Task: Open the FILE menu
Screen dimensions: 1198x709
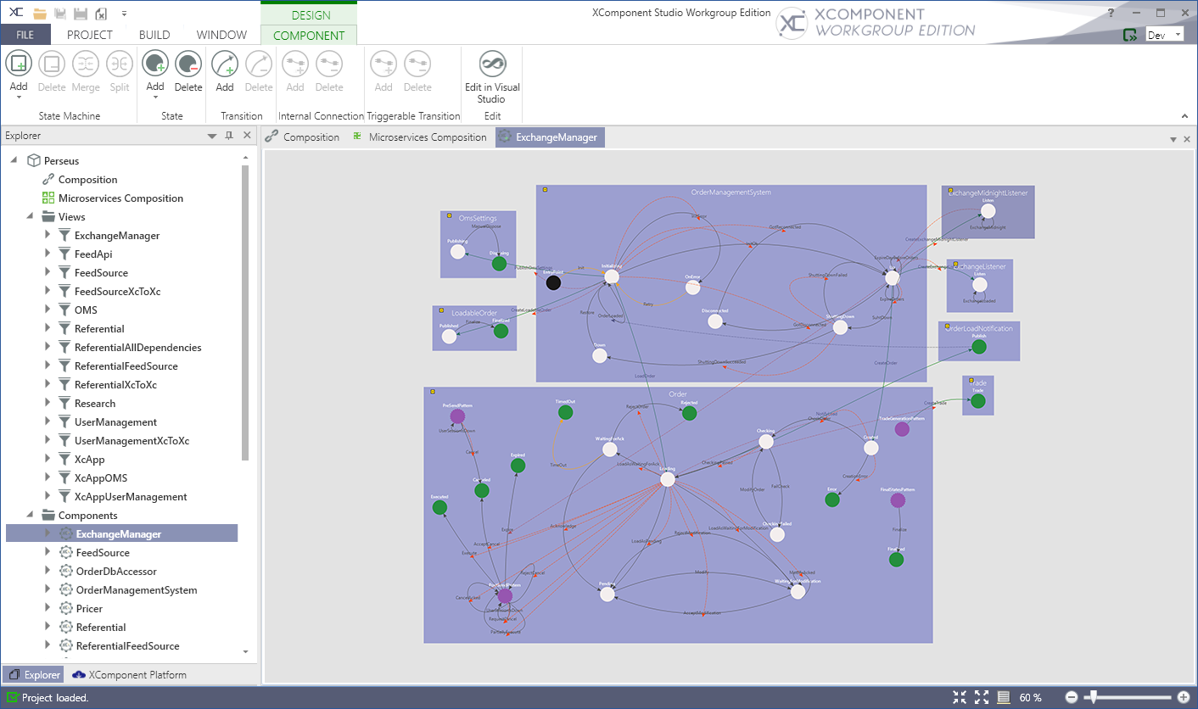Action: [x=25, y=35]
